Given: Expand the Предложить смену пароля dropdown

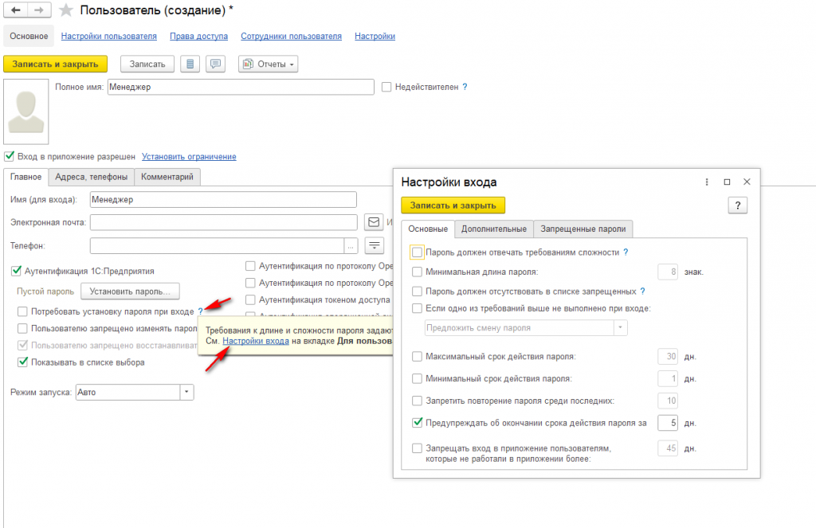Looking at the screenshot, I should 620,328.
